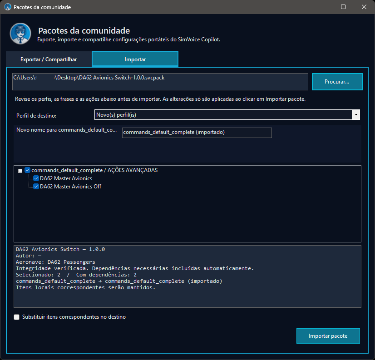Select the commands_default_complete / AÇÕES AVANÇADAS row
This screenshot has width=375, height=360.
[94, 170]
